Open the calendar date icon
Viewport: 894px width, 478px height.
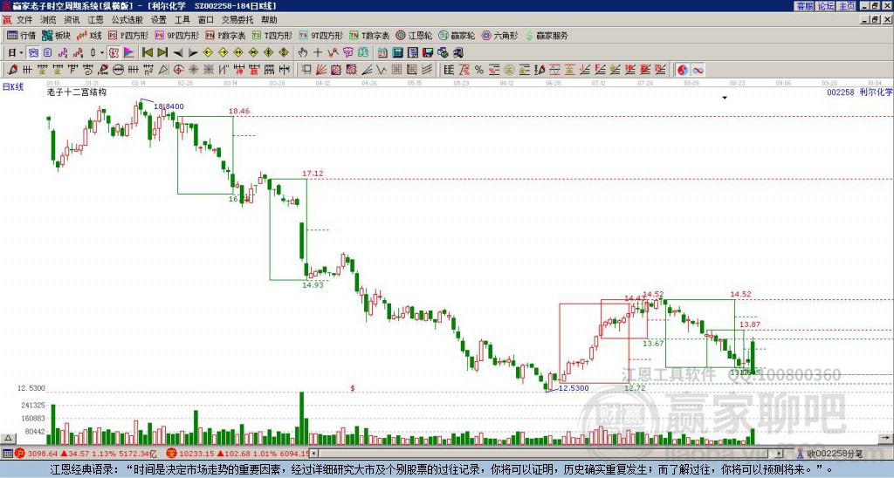click(x=382, y=53)
